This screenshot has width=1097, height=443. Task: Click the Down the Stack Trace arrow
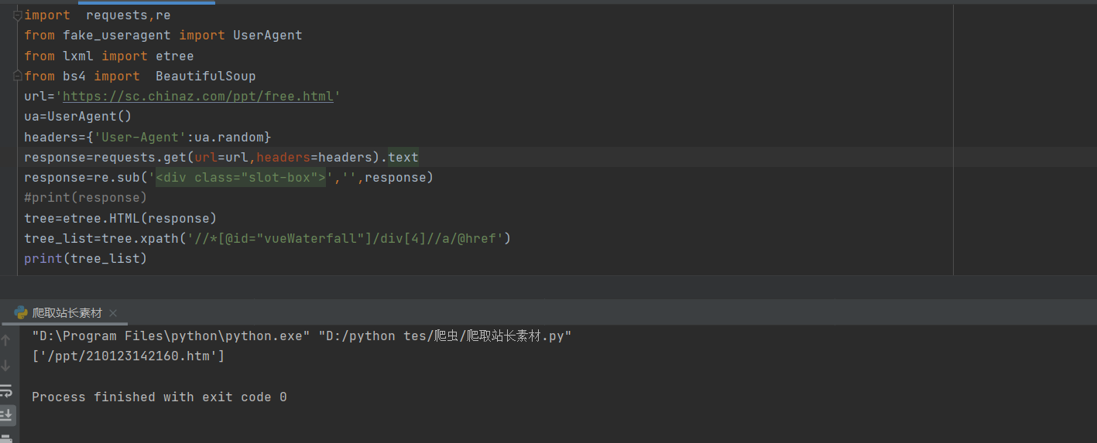point(6,365)
